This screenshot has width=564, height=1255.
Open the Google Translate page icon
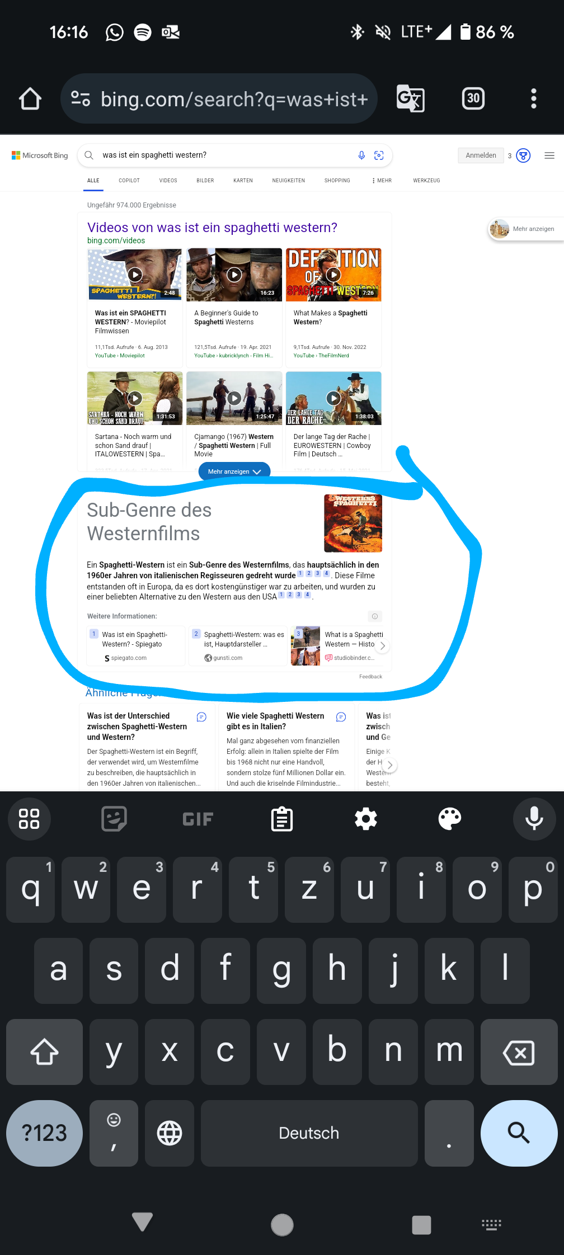410,99
